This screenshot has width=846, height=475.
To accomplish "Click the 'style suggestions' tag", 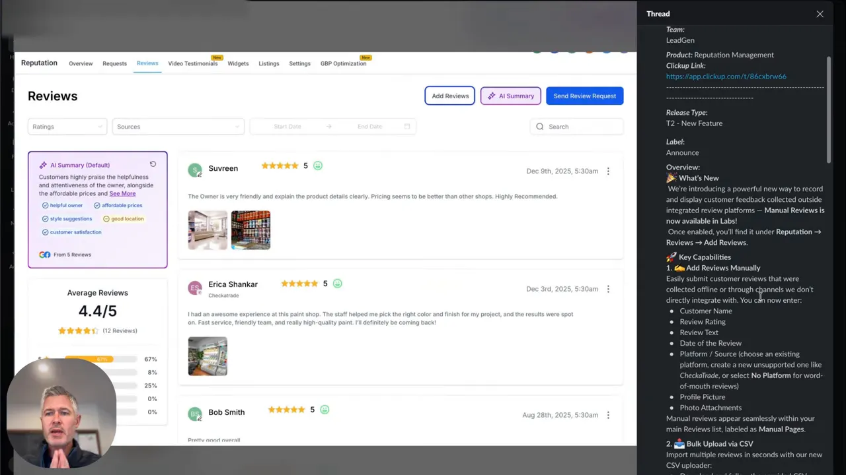I will click(67, 218).
